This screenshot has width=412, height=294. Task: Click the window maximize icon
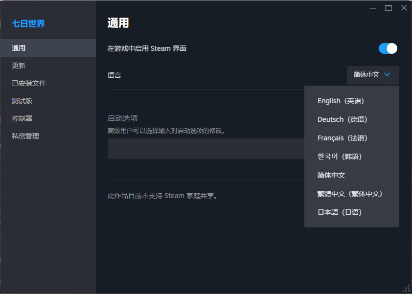click(389, 8)
